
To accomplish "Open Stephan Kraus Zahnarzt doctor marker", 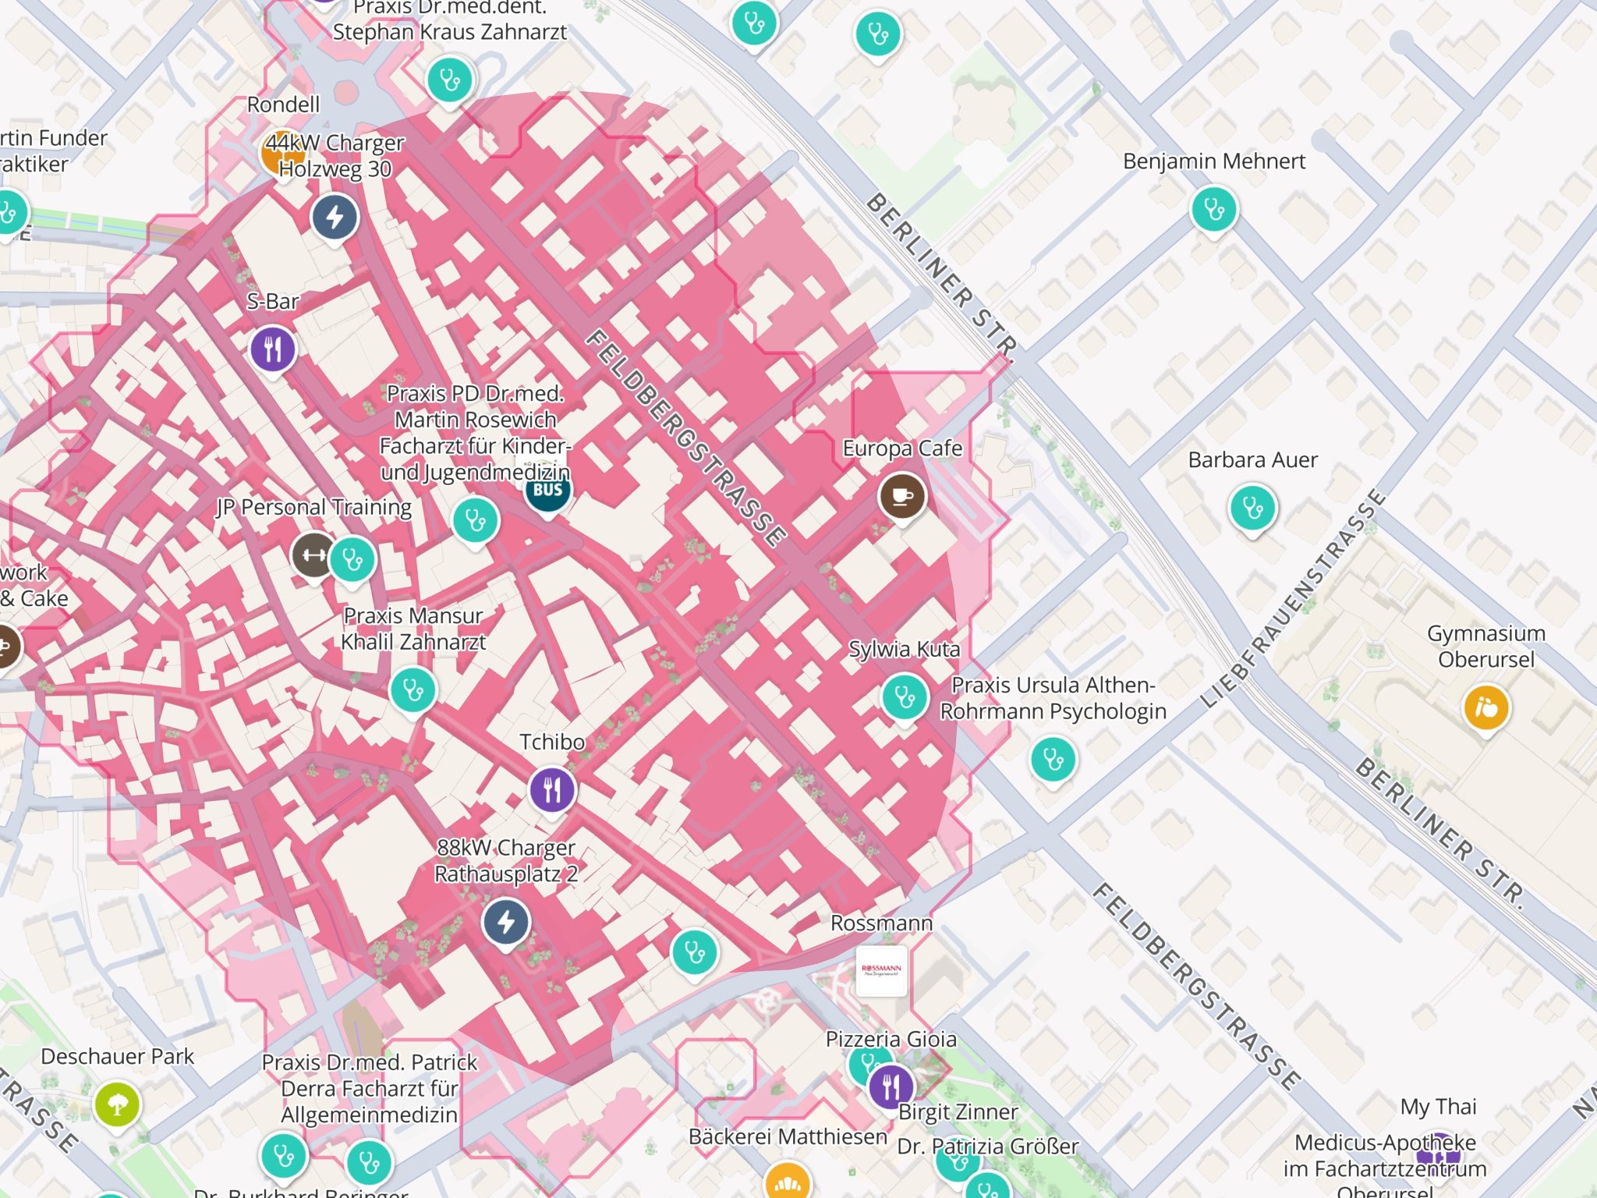I will point(450,80).
